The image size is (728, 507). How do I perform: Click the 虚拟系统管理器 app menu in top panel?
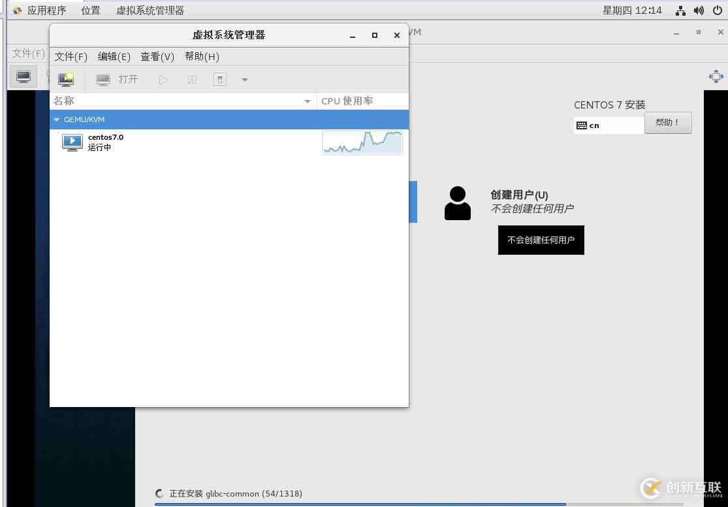(150, 10)
